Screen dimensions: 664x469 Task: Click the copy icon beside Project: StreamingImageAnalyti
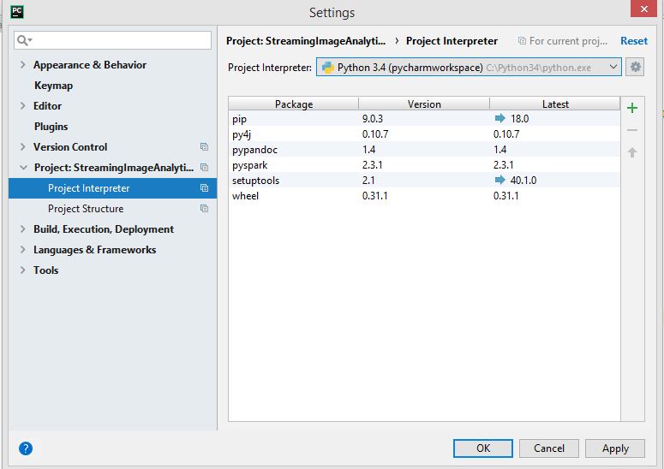204,168
